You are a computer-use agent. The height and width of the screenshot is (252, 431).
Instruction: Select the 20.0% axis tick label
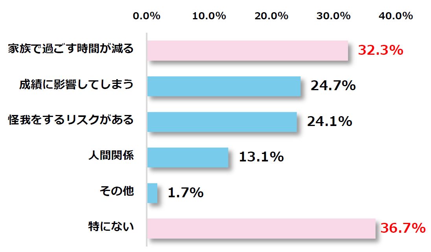[271, 16]
